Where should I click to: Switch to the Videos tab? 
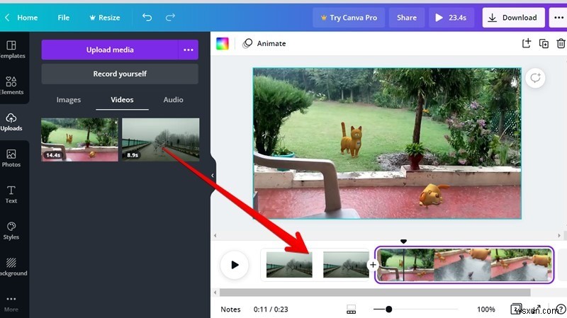[x=122, y=100]
